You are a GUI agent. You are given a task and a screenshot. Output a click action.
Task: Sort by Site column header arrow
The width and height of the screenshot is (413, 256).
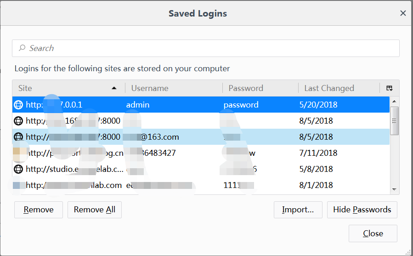pyautogui.click(x=114, y=88)
